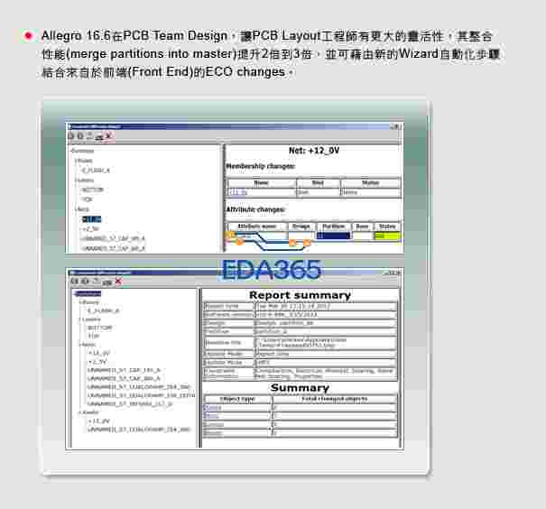Select BOTTOM layer in lower window tree
This screenshot has width=546, height=509.
pyautogui.click(x=99, y=328)
